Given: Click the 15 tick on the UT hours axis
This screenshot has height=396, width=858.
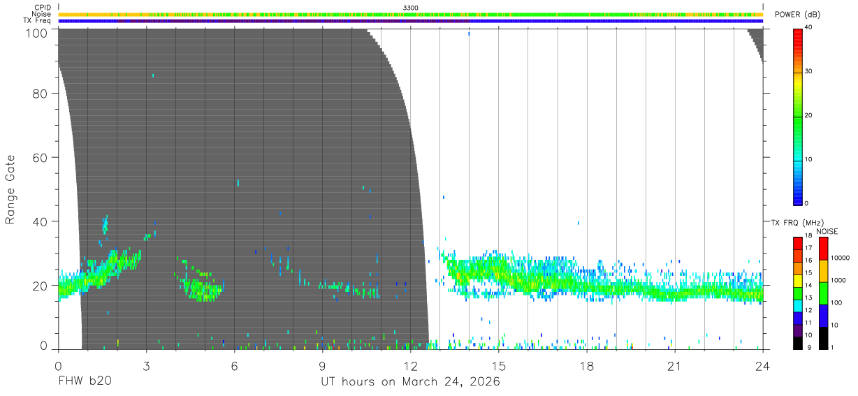Looking at the screenshot, I should click(499, 365).
